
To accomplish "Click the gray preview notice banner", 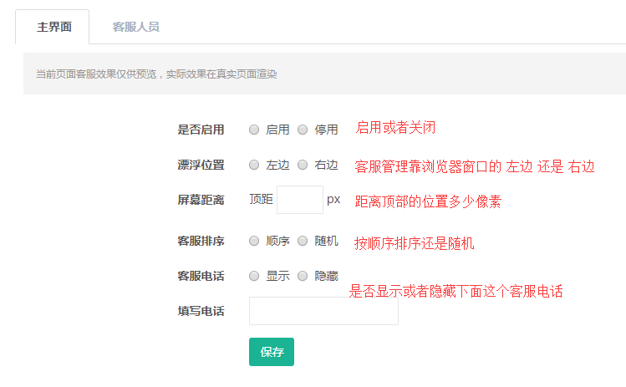I will point(324,74).
